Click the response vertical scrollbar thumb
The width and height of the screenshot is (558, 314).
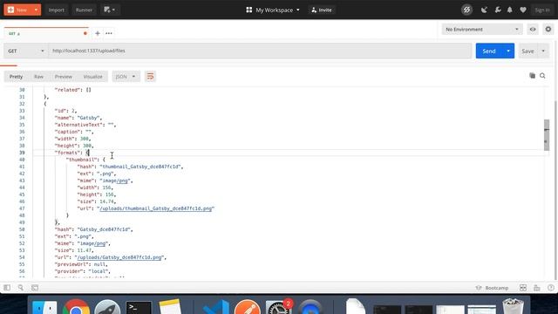click(547, 135)
